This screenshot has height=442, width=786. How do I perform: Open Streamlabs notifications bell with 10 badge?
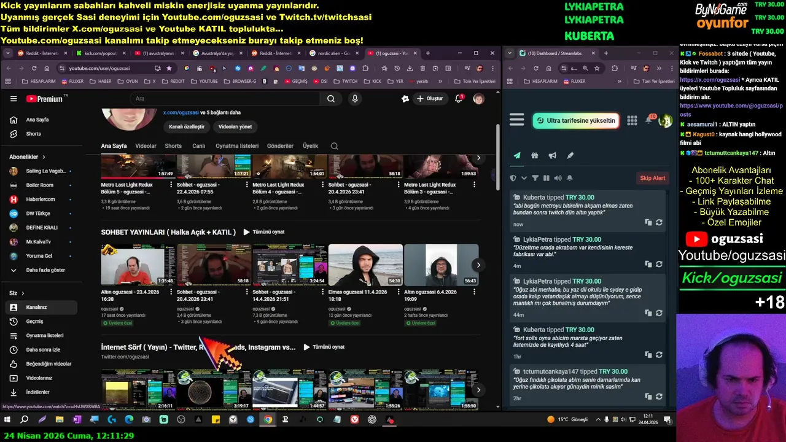click(649, 120)
